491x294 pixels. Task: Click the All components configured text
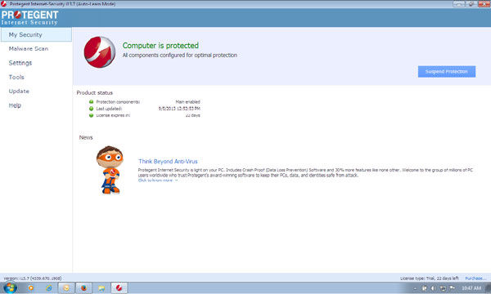pyautogui.click(x=180, y=56)
